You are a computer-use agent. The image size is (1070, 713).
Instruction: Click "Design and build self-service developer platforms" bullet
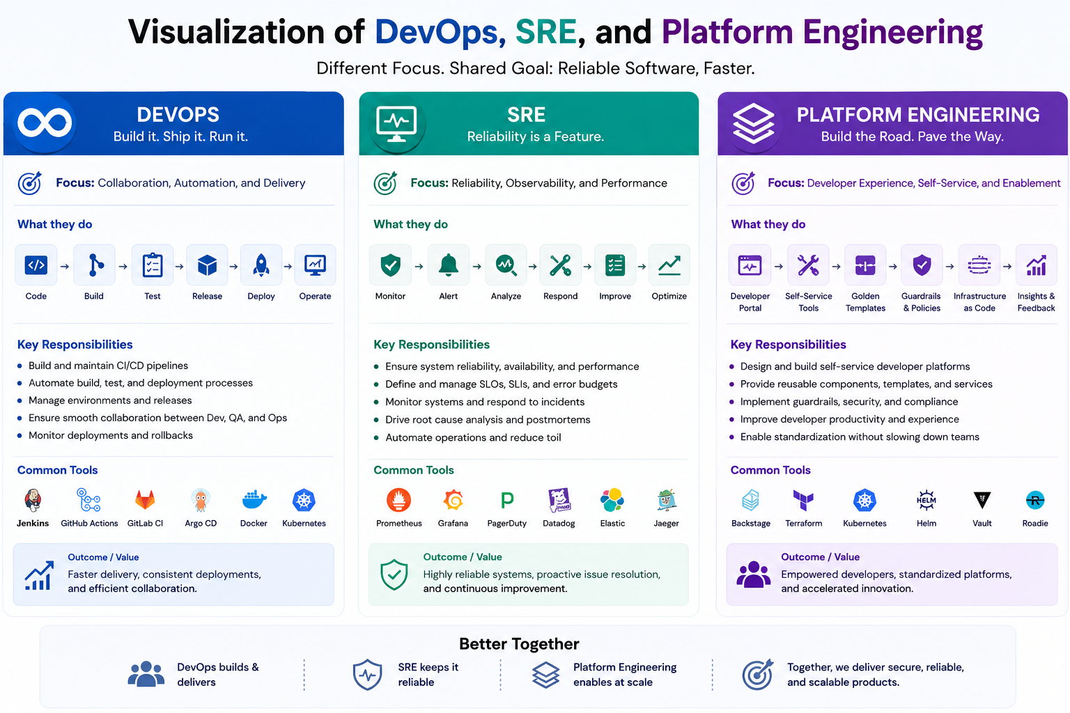855,366
